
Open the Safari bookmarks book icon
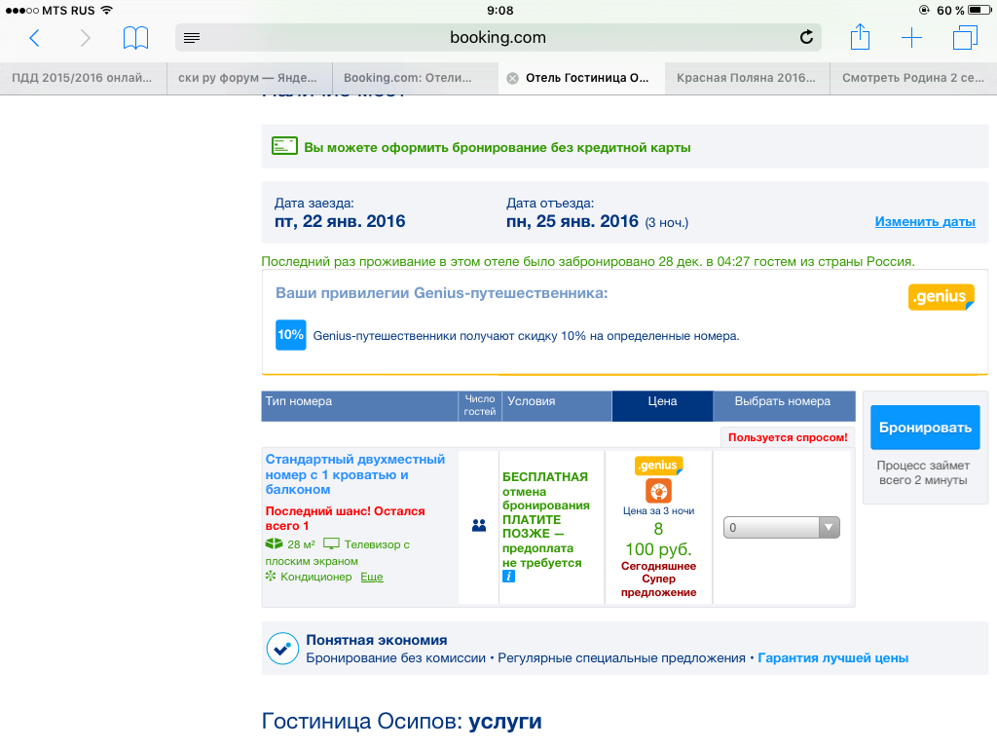coord(135,38)
